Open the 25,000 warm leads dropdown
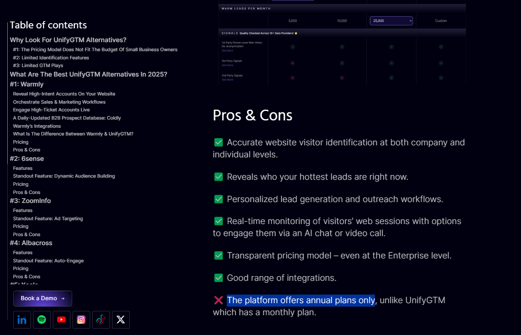Viewport: 521px width, 335px height. click(x=391, y=21)
